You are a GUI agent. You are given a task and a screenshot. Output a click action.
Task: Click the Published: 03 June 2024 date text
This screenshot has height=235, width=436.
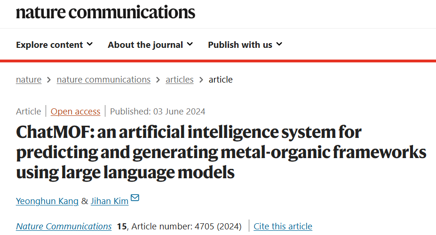[158, 112]
